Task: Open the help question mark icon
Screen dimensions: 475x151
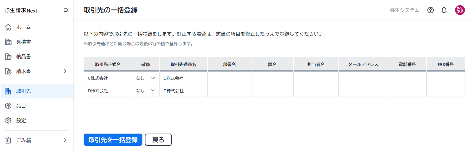Action: tap(431, 10)
